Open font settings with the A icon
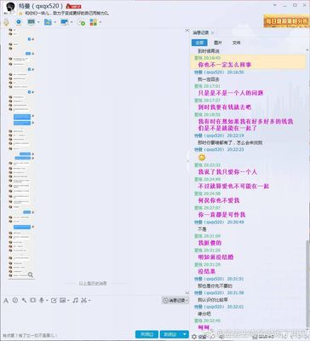This screenshot has height=341, width=310. pyautogui.click(x=6, y=300)
